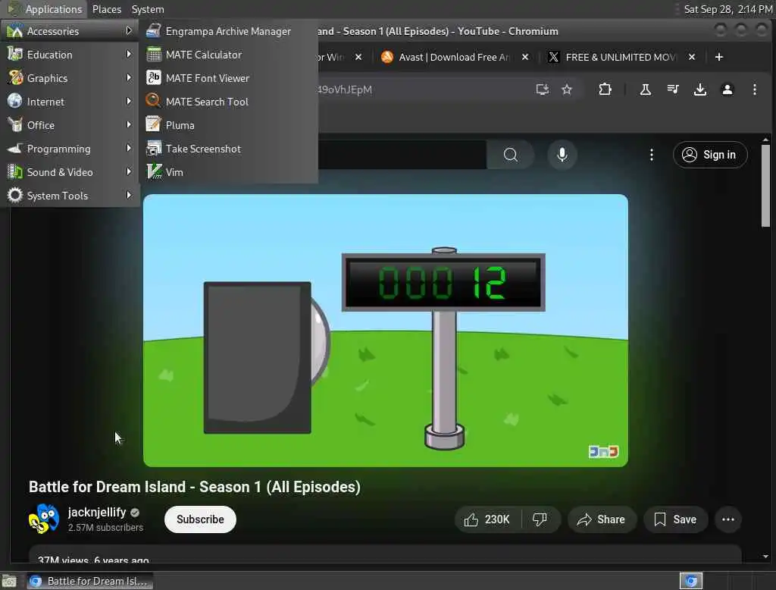Click the show desktop icon in bottom panel
Viewport: 776px width, 590px height.
click(x=9, y=581)
